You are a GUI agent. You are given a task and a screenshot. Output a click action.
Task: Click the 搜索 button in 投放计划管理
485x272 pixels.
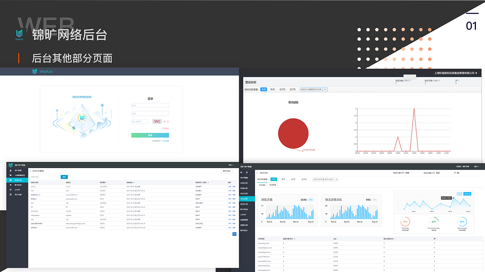[x=64, y=177]
